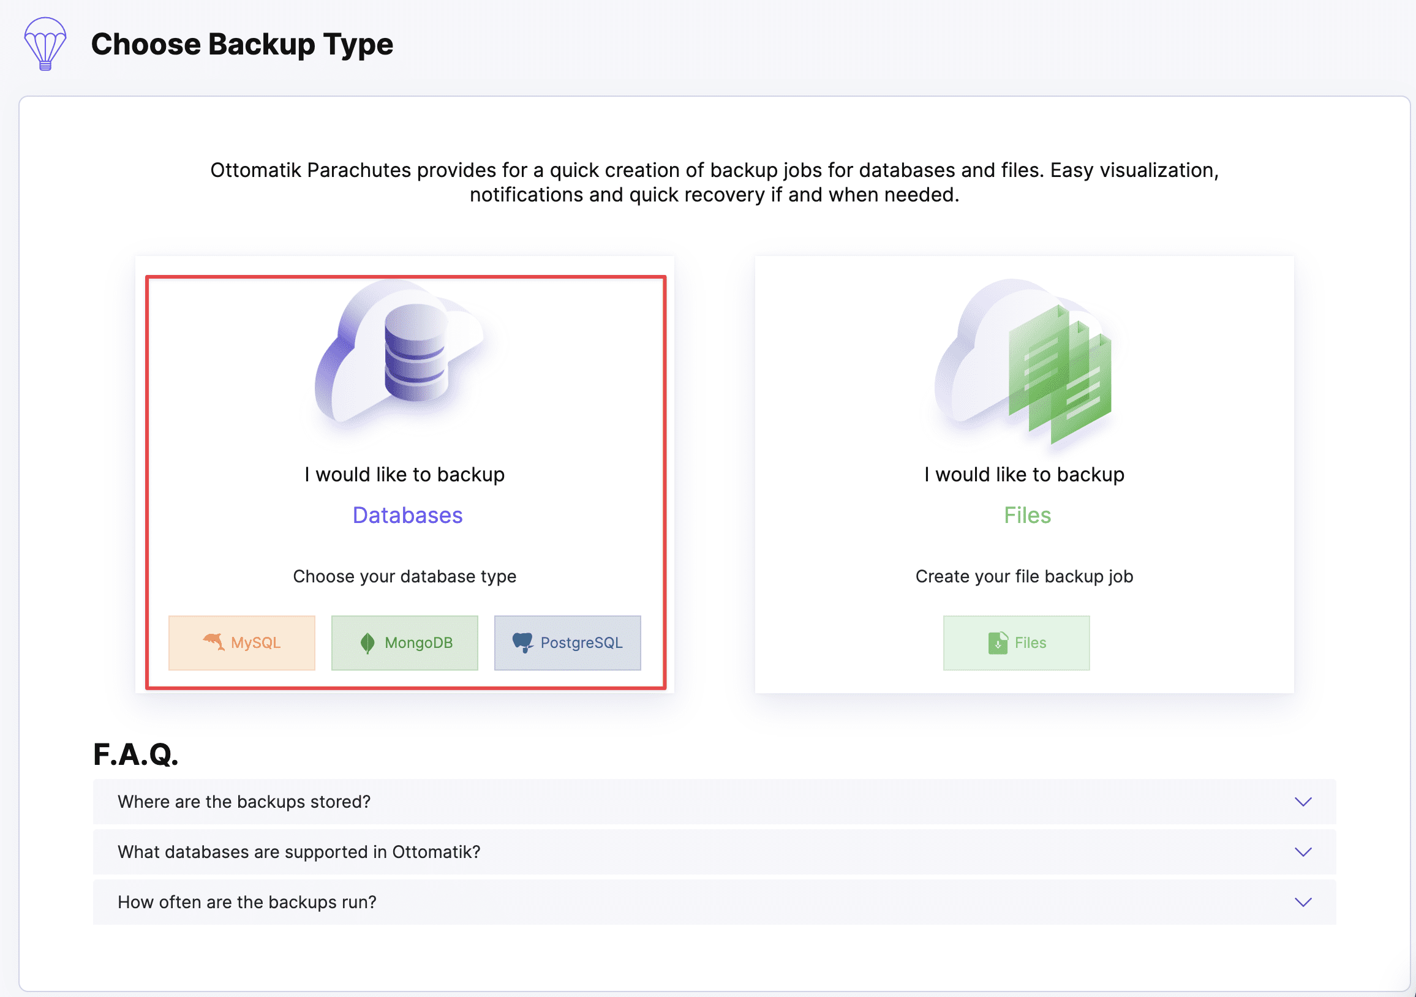The height and width of the screenshot is (997, 1416).
Task: Click the MySQL dolphin icon
Action: click(213, 642)
